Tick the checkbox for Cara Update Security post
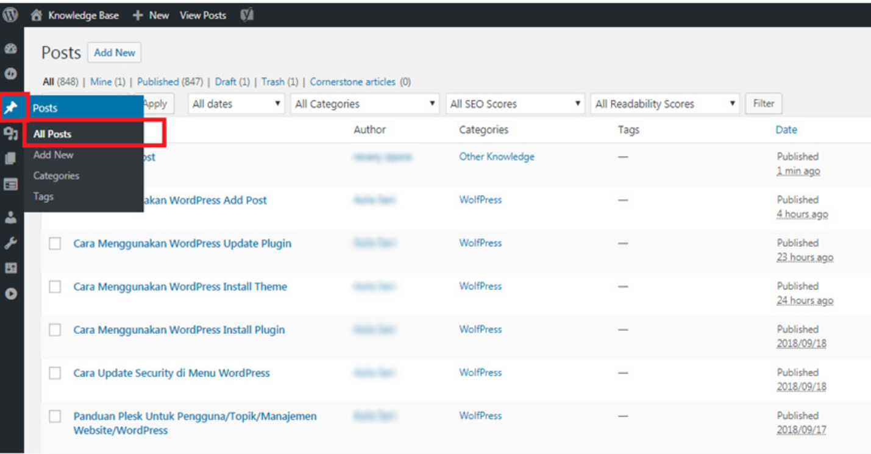The image size is (871, 454). point(55,374)
